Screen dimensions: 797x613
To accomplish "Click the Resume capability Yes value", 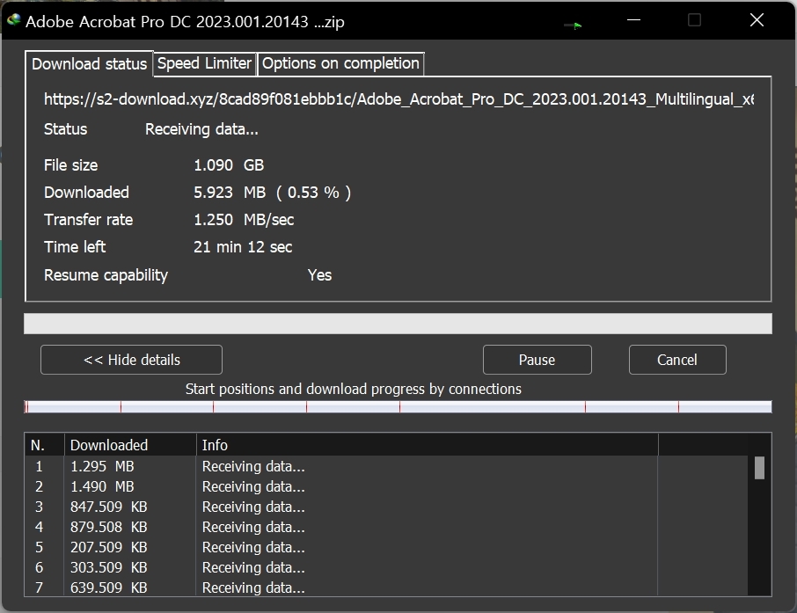I will (319, 275).
